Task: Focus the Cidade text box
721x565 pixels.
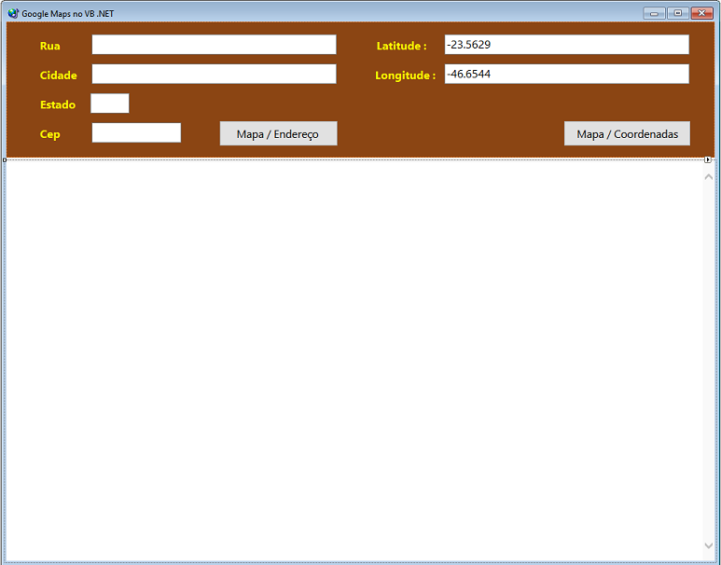Action: click(214, 74)
